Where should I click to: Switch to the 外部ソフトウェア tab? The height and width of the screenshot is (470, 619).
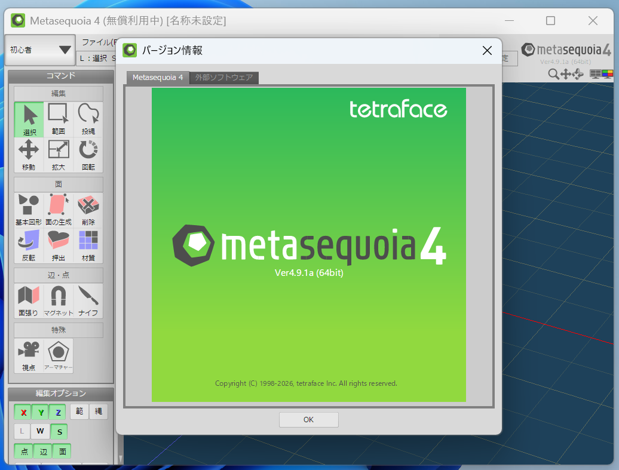[224, 78]
